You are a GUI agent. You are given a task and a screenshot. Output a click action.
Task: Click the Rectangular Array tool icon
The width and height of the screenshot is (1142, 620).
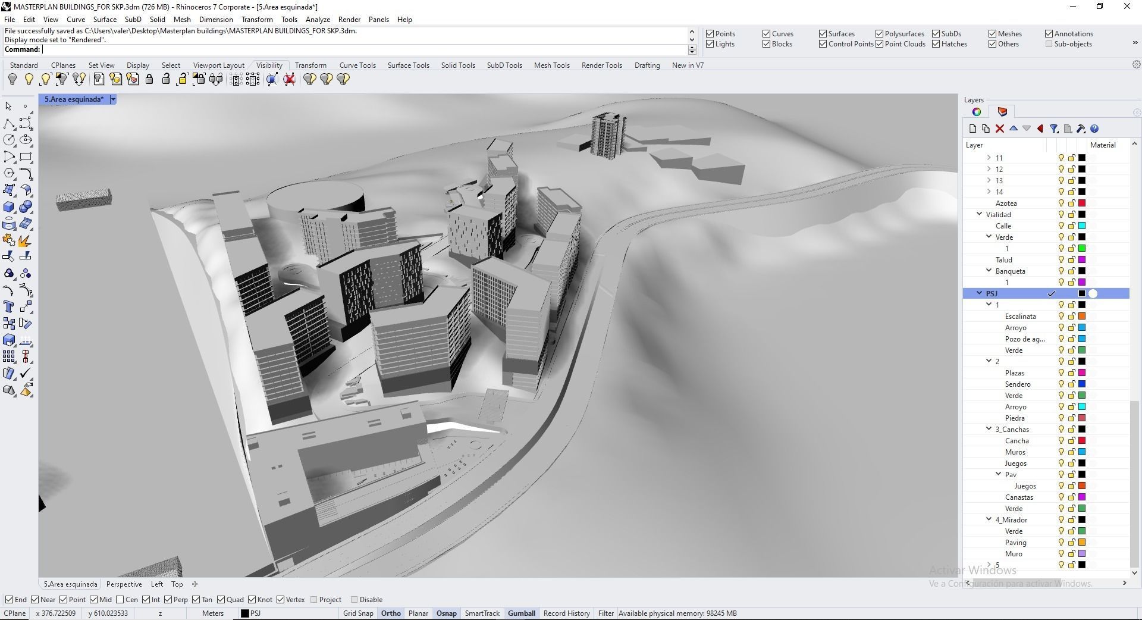9,357
